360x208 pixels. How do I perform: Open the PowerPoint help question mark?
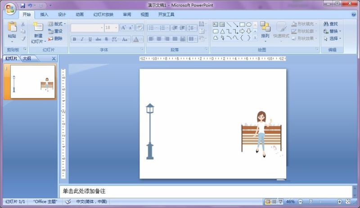tap(353, 14)
